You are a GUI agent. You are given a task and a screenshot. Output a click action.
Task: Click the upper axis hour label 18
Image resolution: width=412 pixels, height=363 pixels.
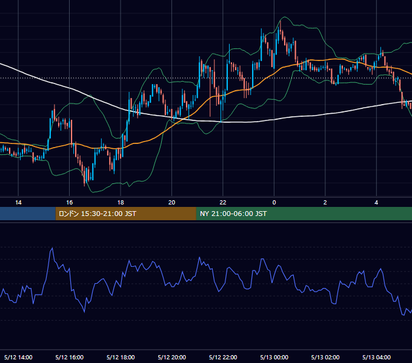click(121, 203)
